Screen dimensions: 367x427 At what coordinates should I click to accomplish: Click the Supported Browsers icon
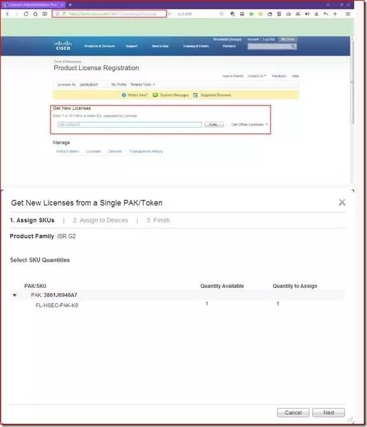[195, 95]
